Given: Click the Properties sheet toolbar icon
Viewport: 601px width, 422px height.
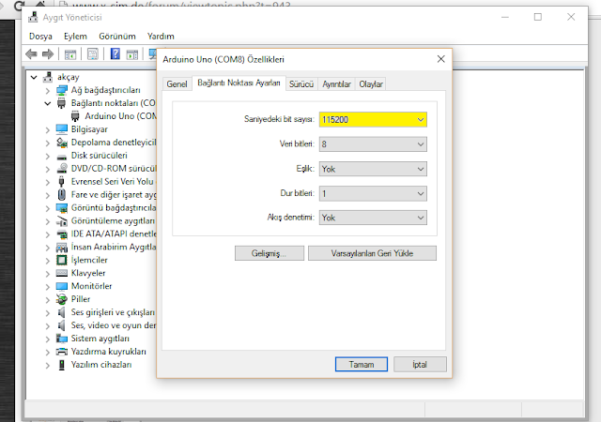Looking at the screenshot, I should (93, 54).
